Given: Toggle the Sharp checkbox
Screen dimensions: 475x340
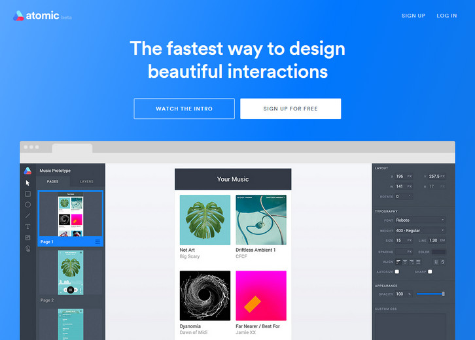Looking at the screenshot, I should click(430, 271).
